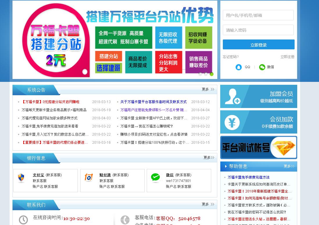The height and width of the screenshot is (225, 319).
Task: Click the yen icon in 会员加款
Action: 232,123
